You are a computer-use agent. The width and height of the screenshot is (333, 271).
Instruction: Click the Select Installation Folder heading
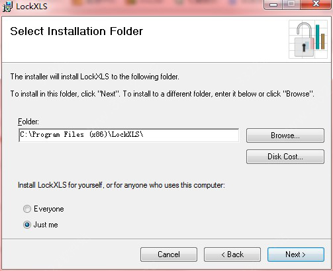tap(77, 31)
